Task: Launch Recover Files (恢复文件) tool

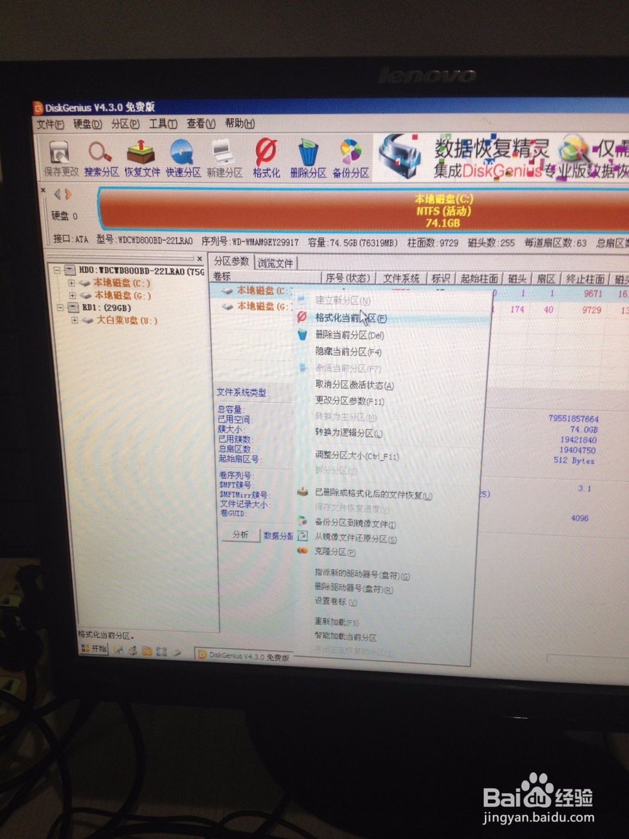Action: click(x=142, y=159)
